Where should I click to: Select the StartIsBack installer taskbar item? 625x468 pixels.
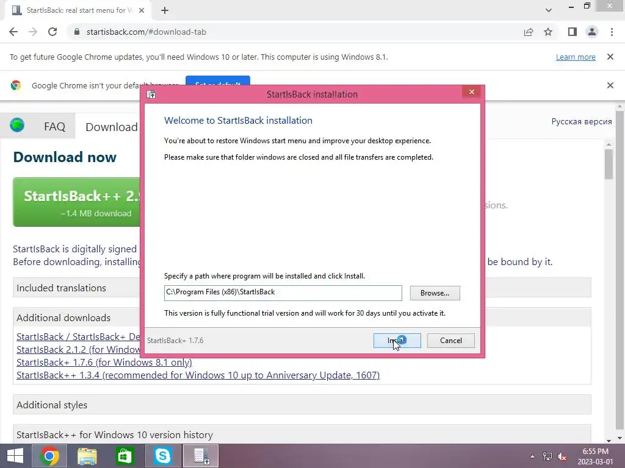pyautogui.click(x=201, y=456)
